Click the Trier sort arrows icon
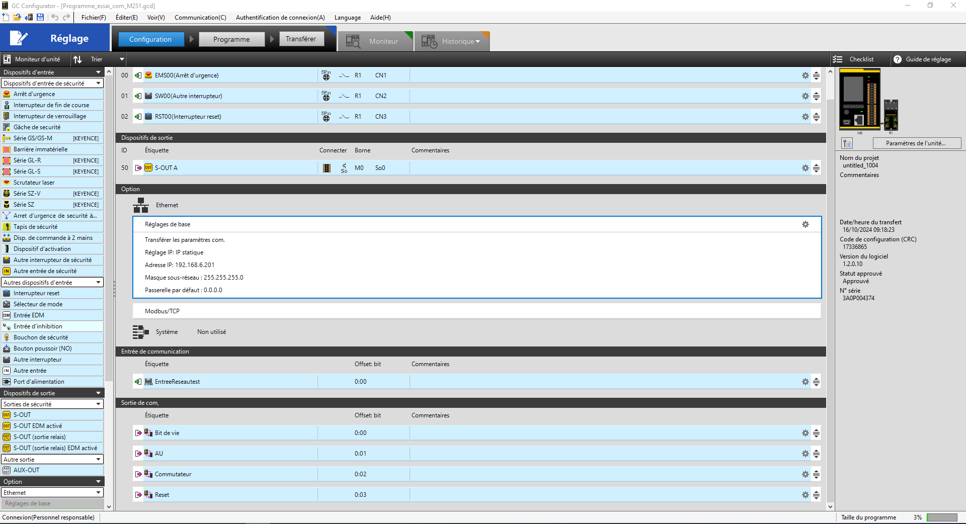 (77, 59)
